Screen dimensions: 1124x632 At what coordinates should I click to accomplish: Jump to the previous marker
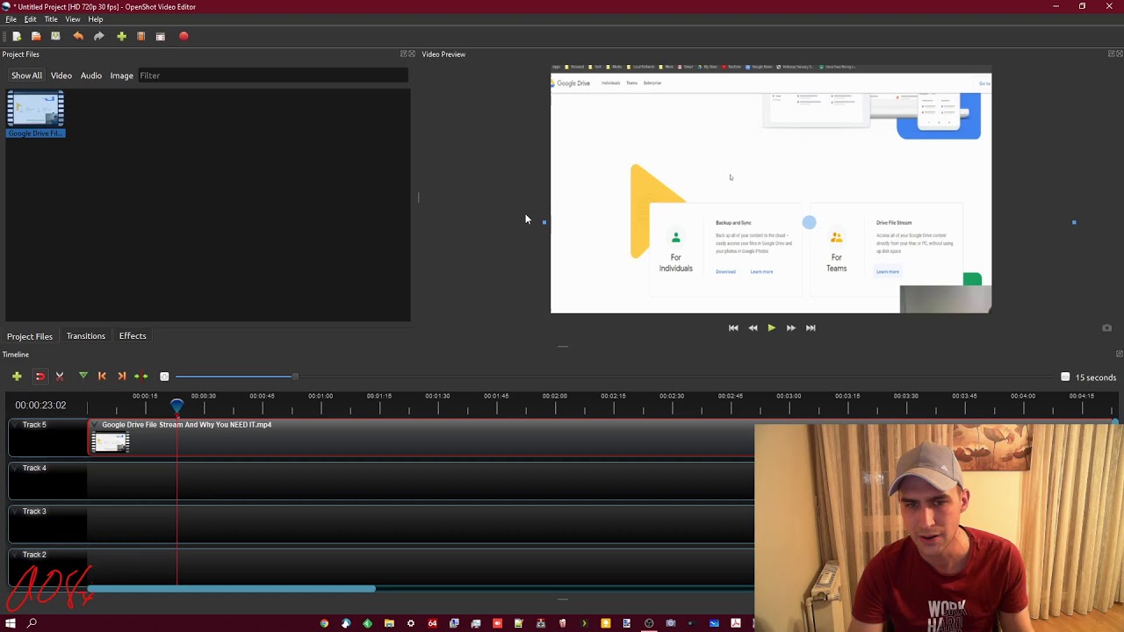[x=102, y=376]
